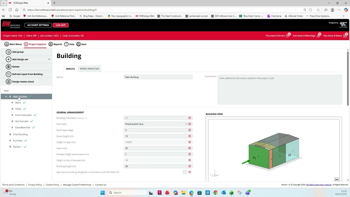
Task: Show info for Eaves height field
Action: click(189, 136)
